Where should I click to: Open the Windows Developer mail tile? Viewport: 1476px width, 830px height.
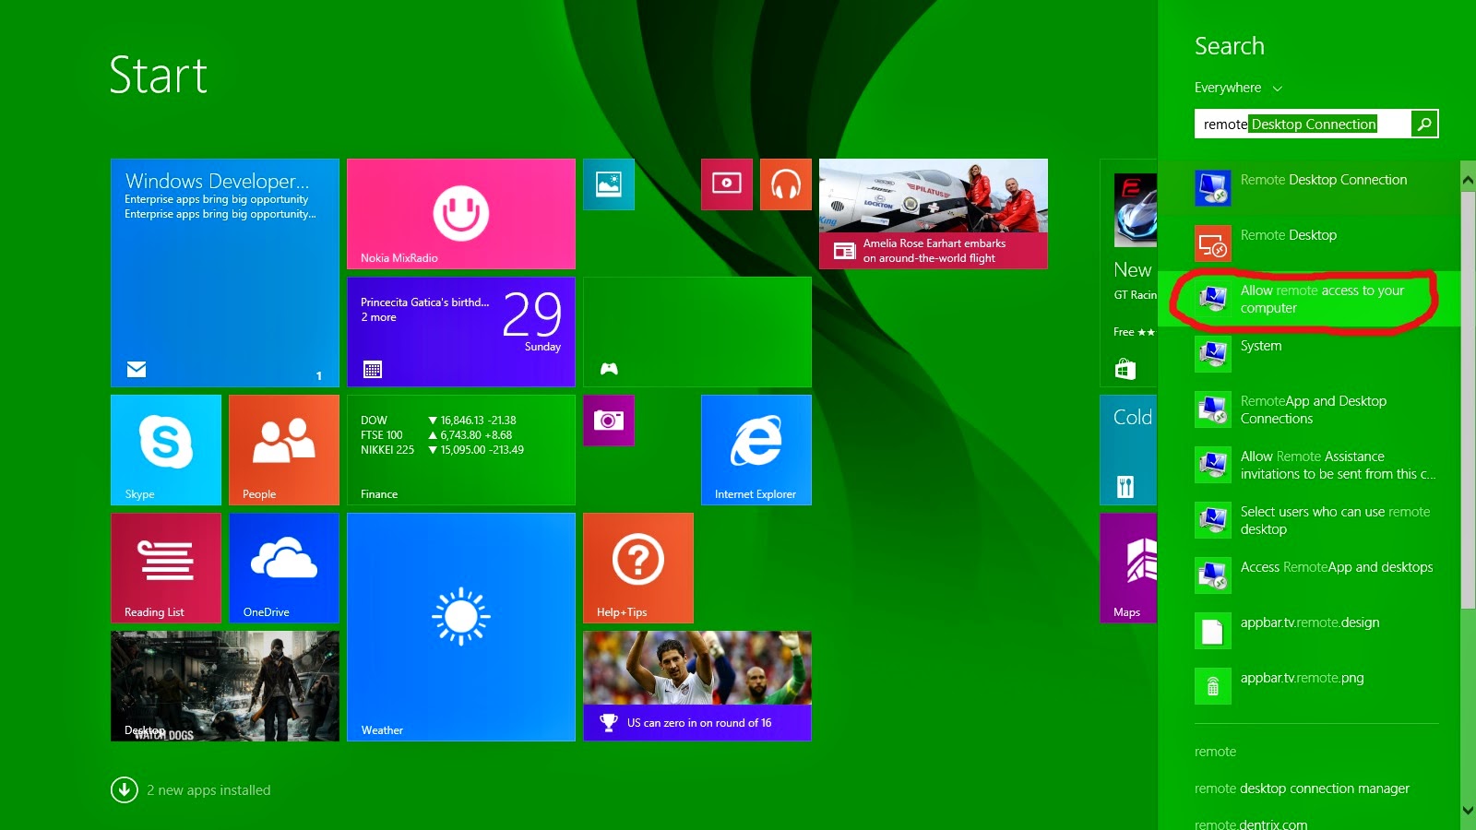225,273
